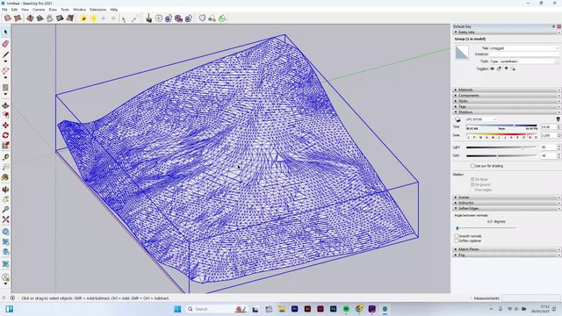The width and height of the screenshot is (562, 316).
Task: Click the black stamp-like toolbar icon
Action: pyautogui.click(x=148, y=18)
